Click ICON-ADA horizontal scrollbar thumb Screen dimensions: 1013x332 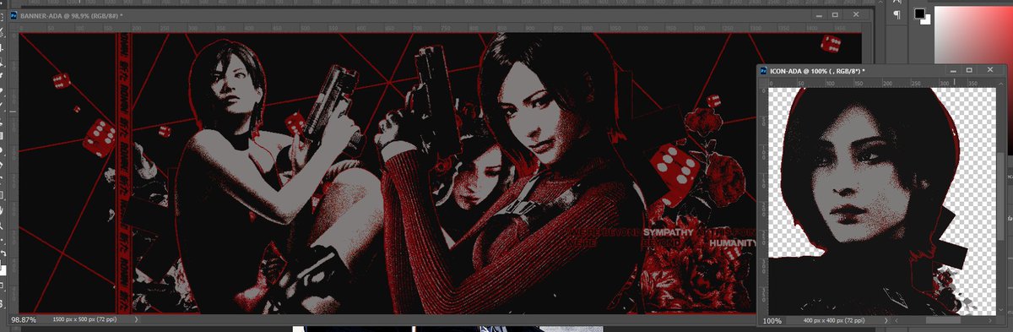tap(943, 320)
